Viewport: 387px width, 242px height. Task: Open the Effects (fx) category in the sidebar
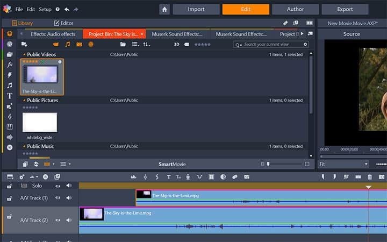coord(10,65)
